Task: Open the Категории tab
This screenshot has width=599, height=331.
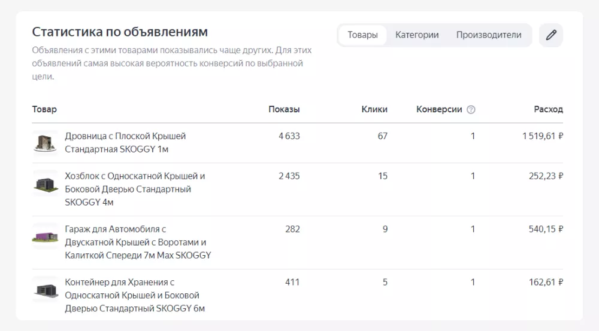Action: tap(417, 35)
